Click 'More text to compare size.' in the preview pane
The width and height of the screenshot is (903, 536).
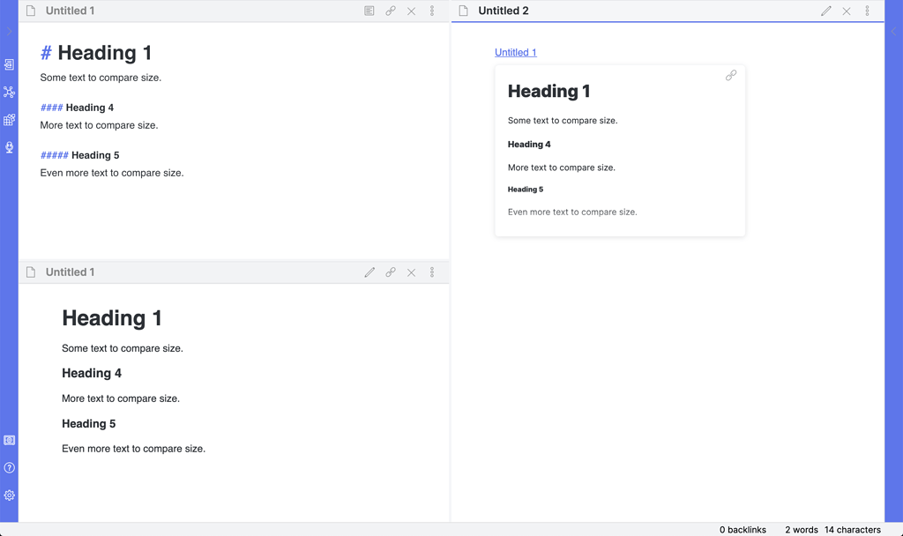pos(121,398)
